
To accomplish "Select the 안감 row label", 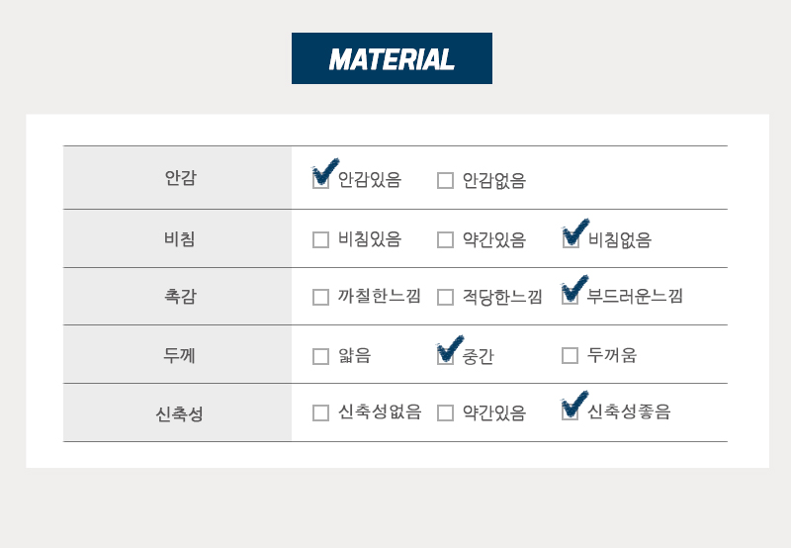I will click(x=178, y=178).
